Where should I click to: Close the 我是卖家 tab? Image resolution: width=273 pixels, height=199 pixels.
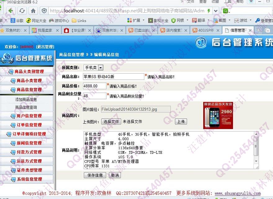coord(57,30)
